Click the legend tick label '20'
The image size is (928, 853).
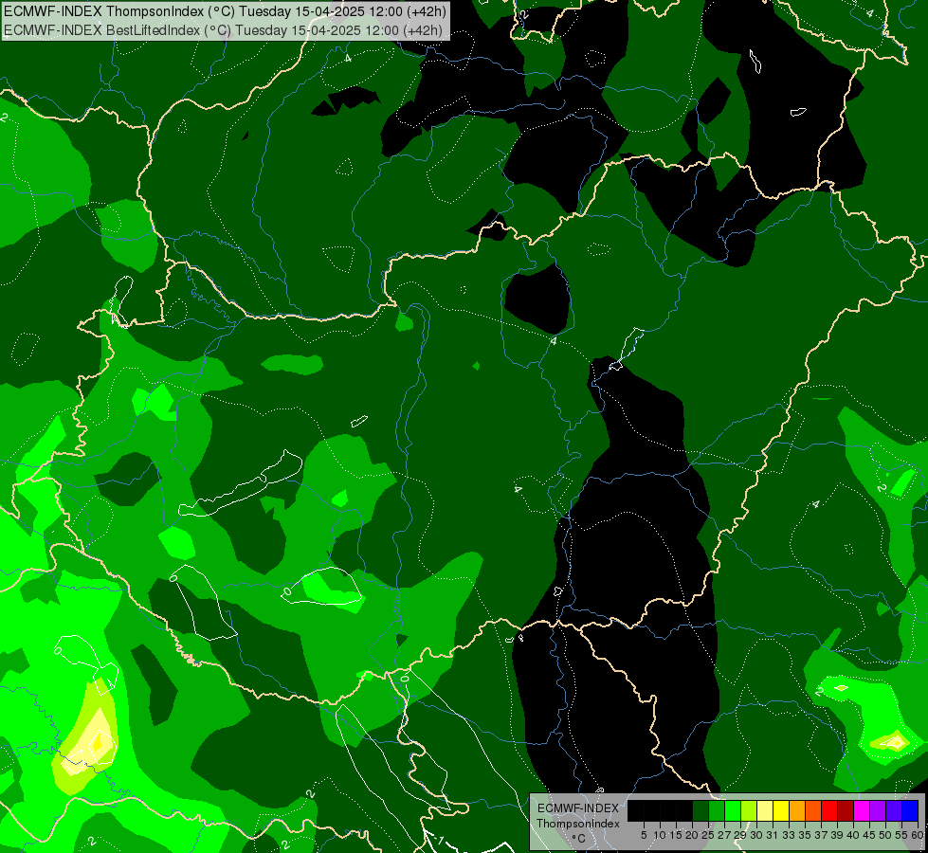(x=692, y=835)
